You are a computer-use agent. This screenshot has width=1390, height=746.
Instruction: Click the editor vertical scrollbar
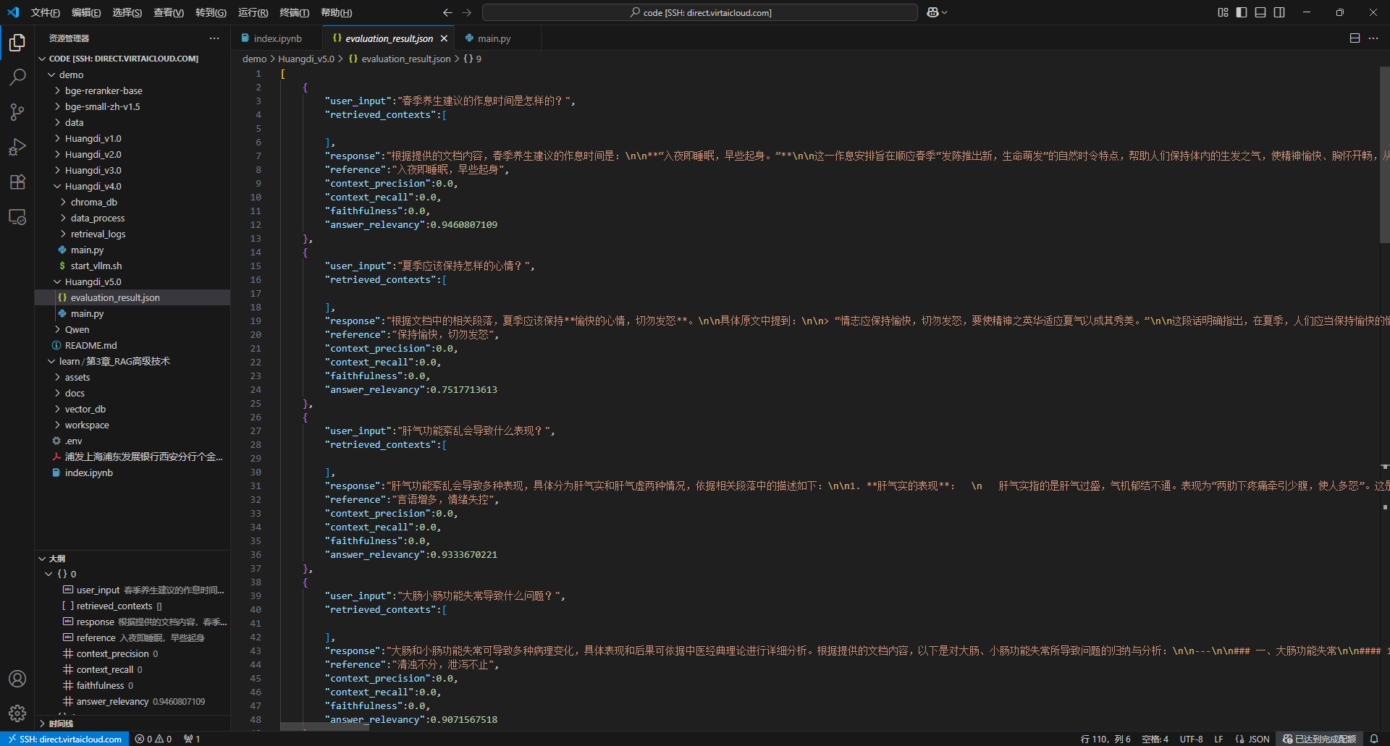click(1384, 155)
